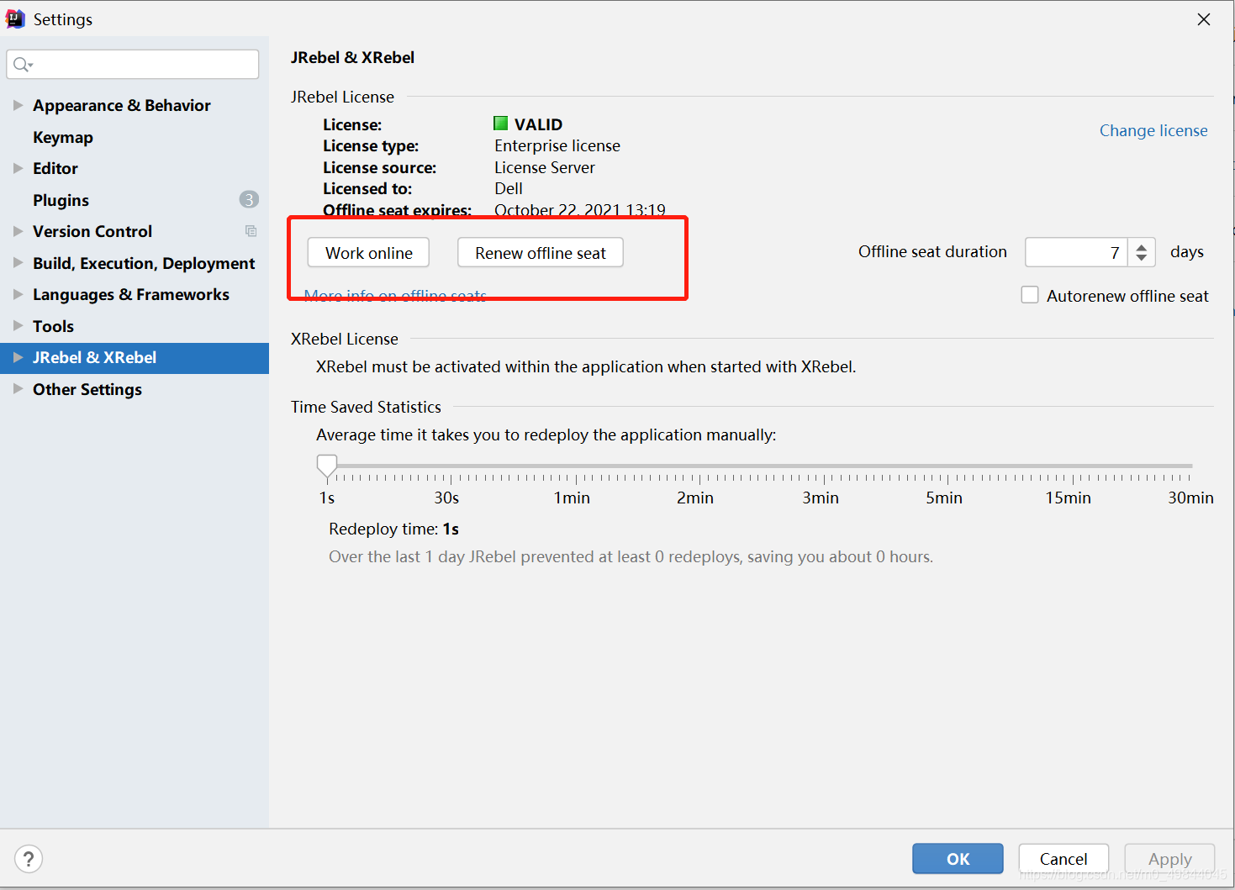Click the IntelliJ Settings window icon

click(x=15, y=18)
